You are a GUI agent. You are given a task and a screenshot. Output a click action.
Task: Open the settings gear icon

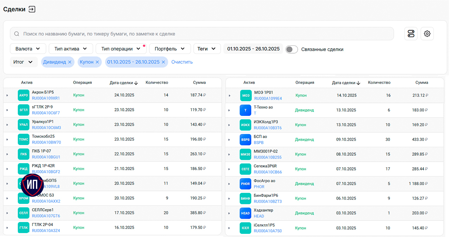pos(427,34)
